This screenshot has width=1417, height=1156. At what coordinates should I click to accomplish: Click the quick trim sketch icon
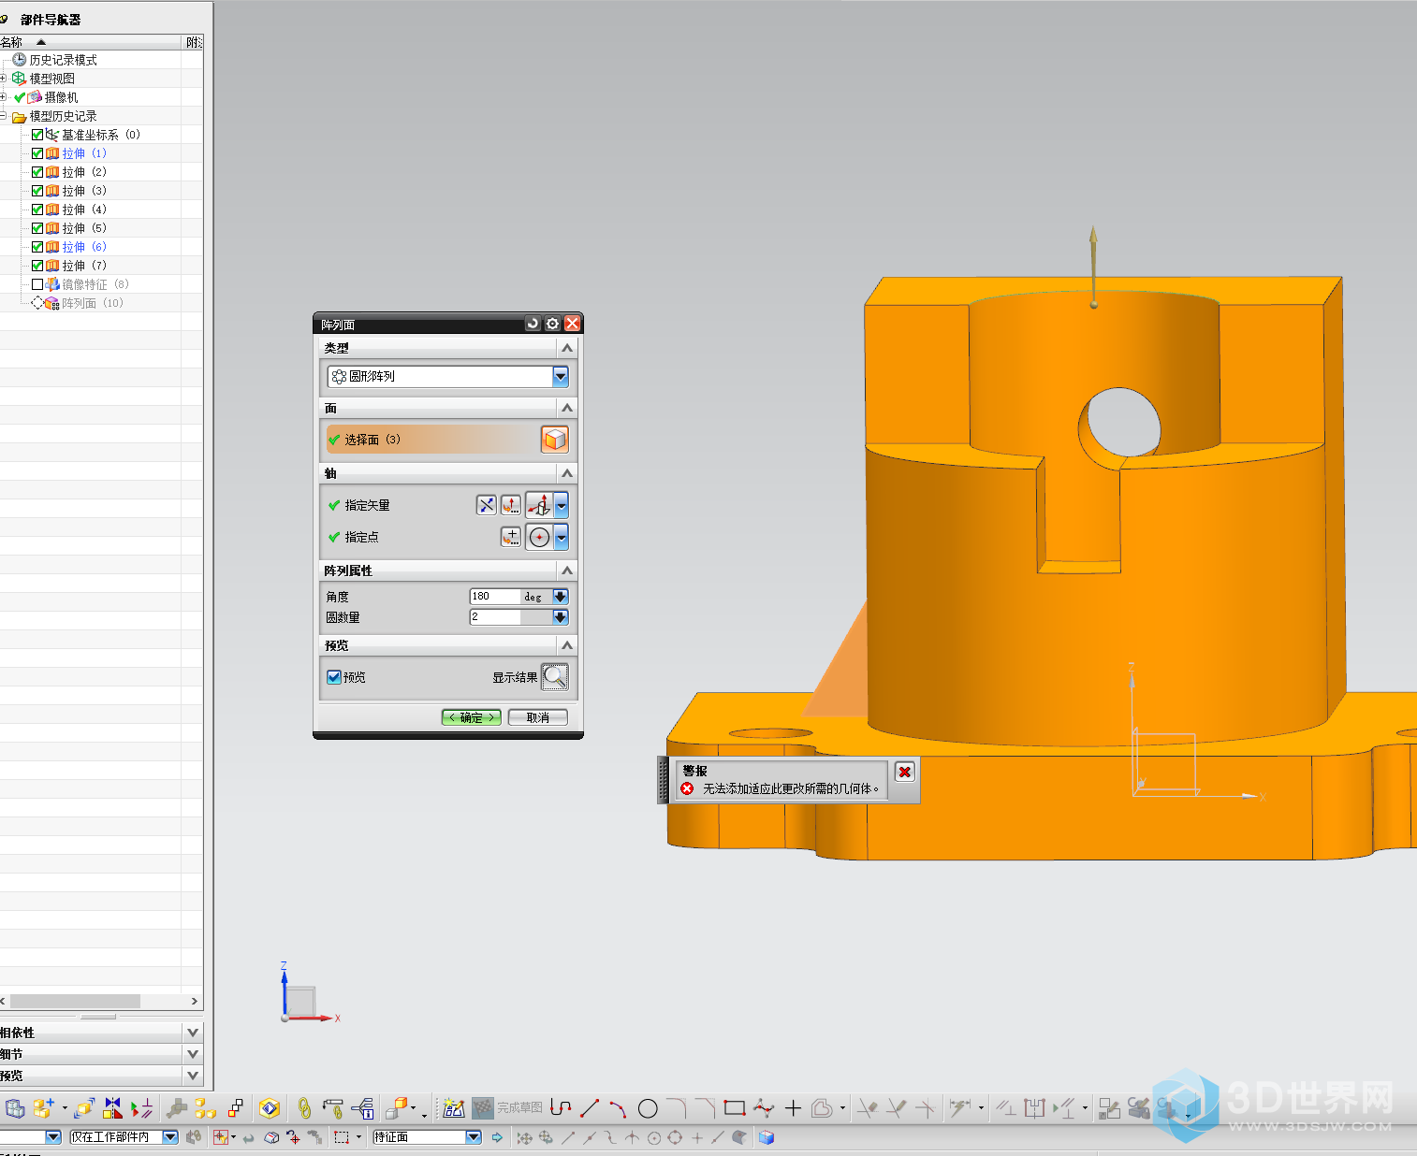(x=868, y=1108)
